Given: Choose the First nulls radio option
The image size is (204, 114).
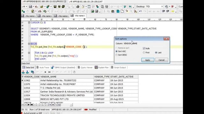Looking at the screenshot, I should 144,53.
